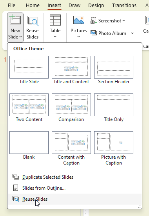Insert a Blank layout slide
Viewport: 149px width, 216px height.
(x=29, y=145)
